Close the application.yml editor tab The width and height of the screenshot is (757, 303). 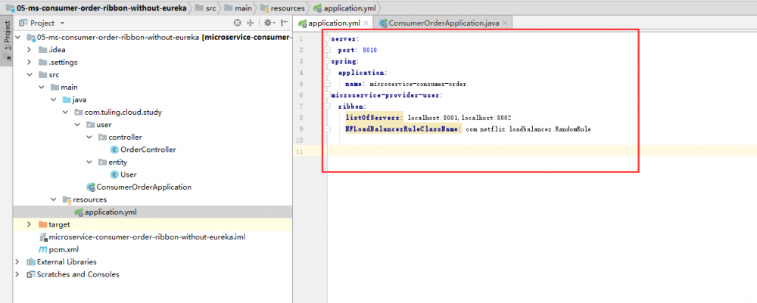point(366,23)
